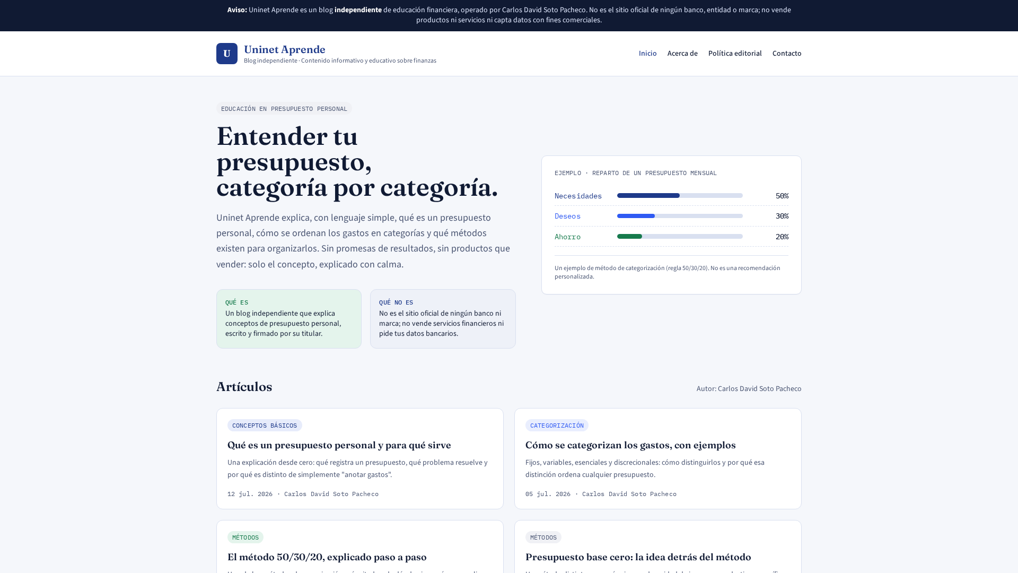The image size is (1018, 573).
Task: Open article El método 50/30/20 explicado
Action: tap(327, 557)
